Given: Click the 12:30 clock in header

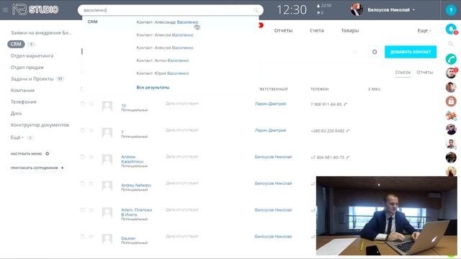Looking at the screenshot, I should [x=292, y=10].
